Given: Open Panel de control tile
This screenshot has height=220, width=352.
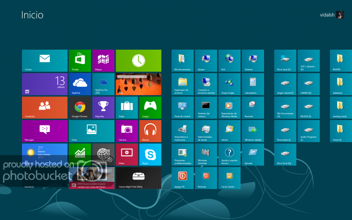Looking at the screenshot, I should pos(183,107).
